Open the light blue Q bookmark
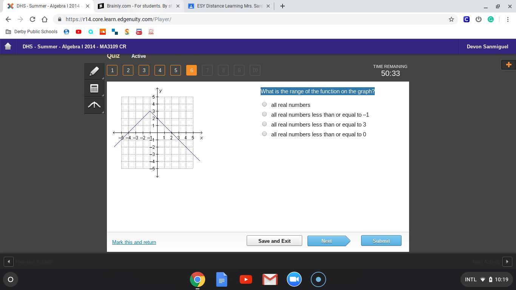516x290 pixels. 91,32
